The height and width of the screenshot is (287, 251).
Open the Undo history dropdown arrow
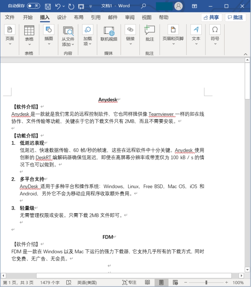[64, 7]
